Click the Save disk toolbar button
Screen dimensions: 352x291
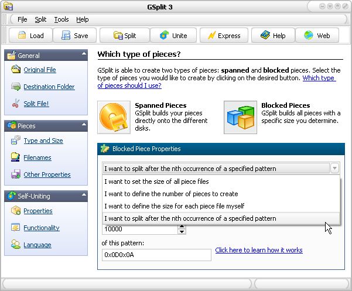pos(74,36)
